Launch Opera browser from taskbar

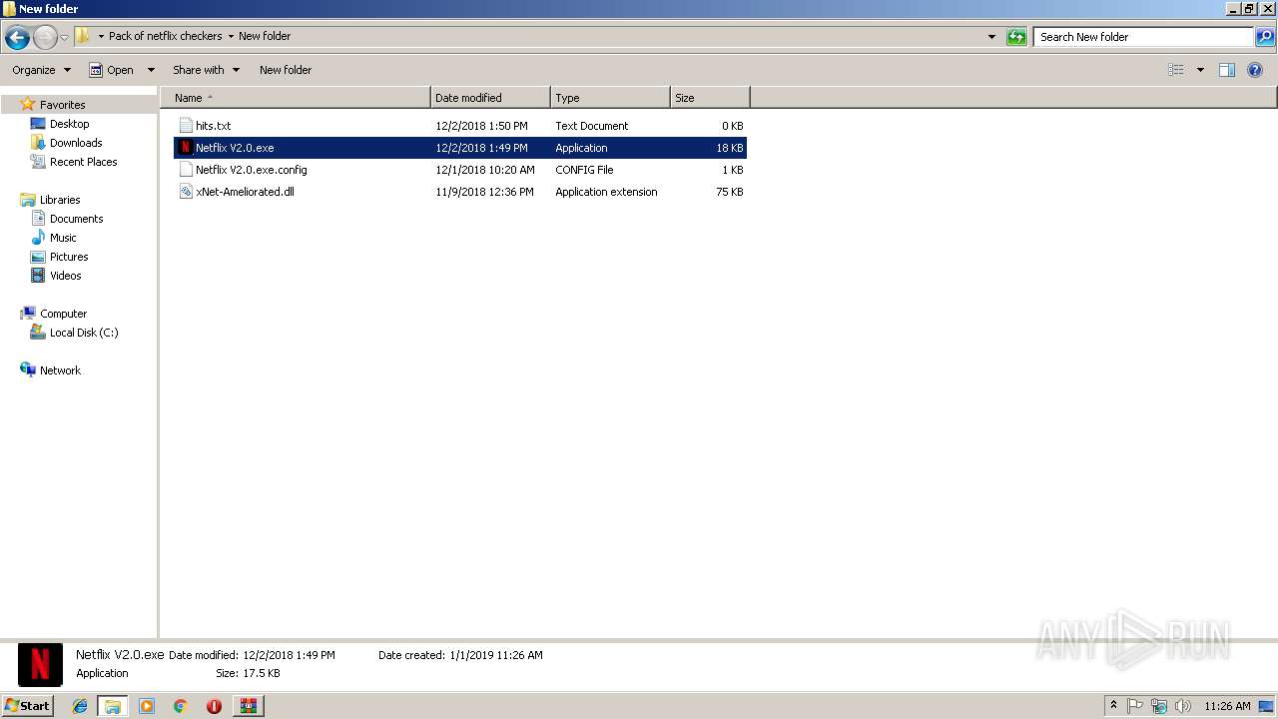(214, 706)
